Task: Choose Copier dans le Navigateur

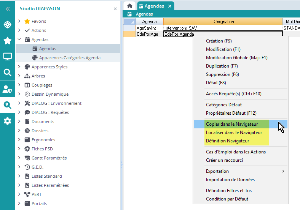Action: point(232,124)
